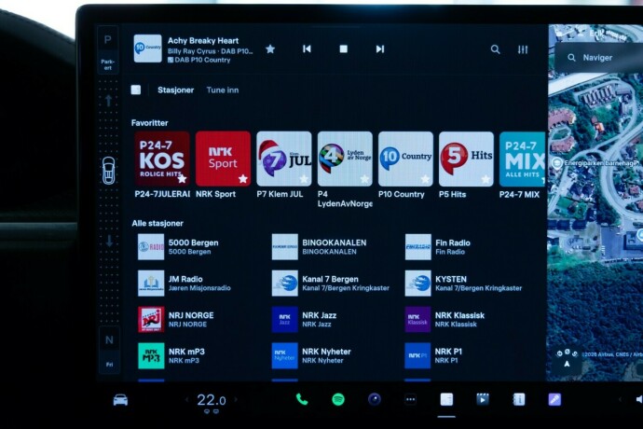
Task: Click NRK mP3 green logo
Action: point(151,355)
